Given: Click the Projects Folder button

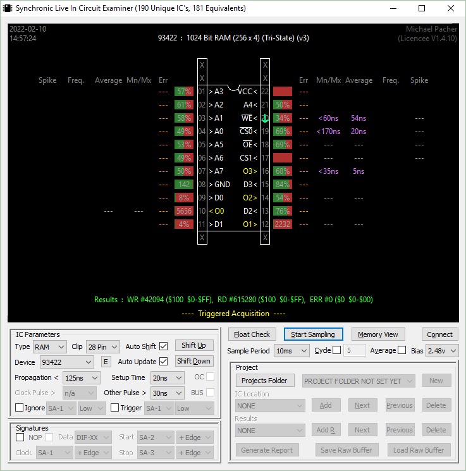Looking at the screenshot, I should click(x=264, y=381).
